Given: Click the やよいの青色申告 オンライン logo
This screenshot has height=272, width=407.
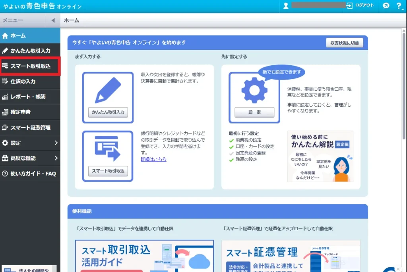Looking at the screenshot, I should pos(43,6).
